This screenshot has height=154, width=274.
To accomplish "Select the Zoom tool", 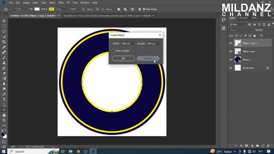I will tap(4, 120).
